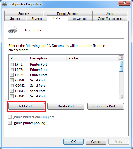Switch to the Sharing tab
This screenshot has height=149, width=133.
37,19
